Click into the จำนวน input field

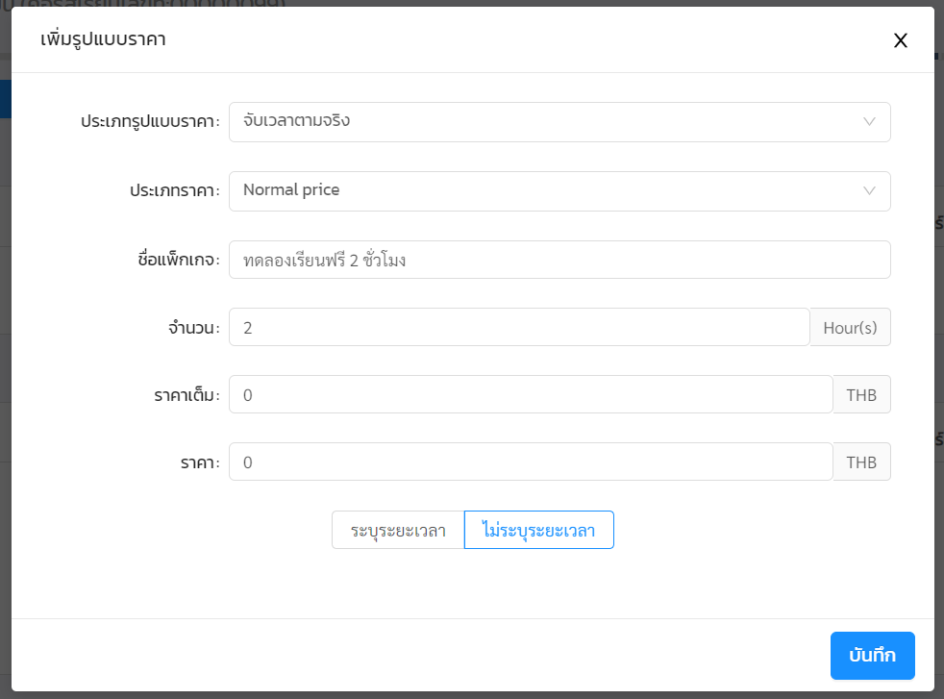pyautogui.click(x=519, y=328)
